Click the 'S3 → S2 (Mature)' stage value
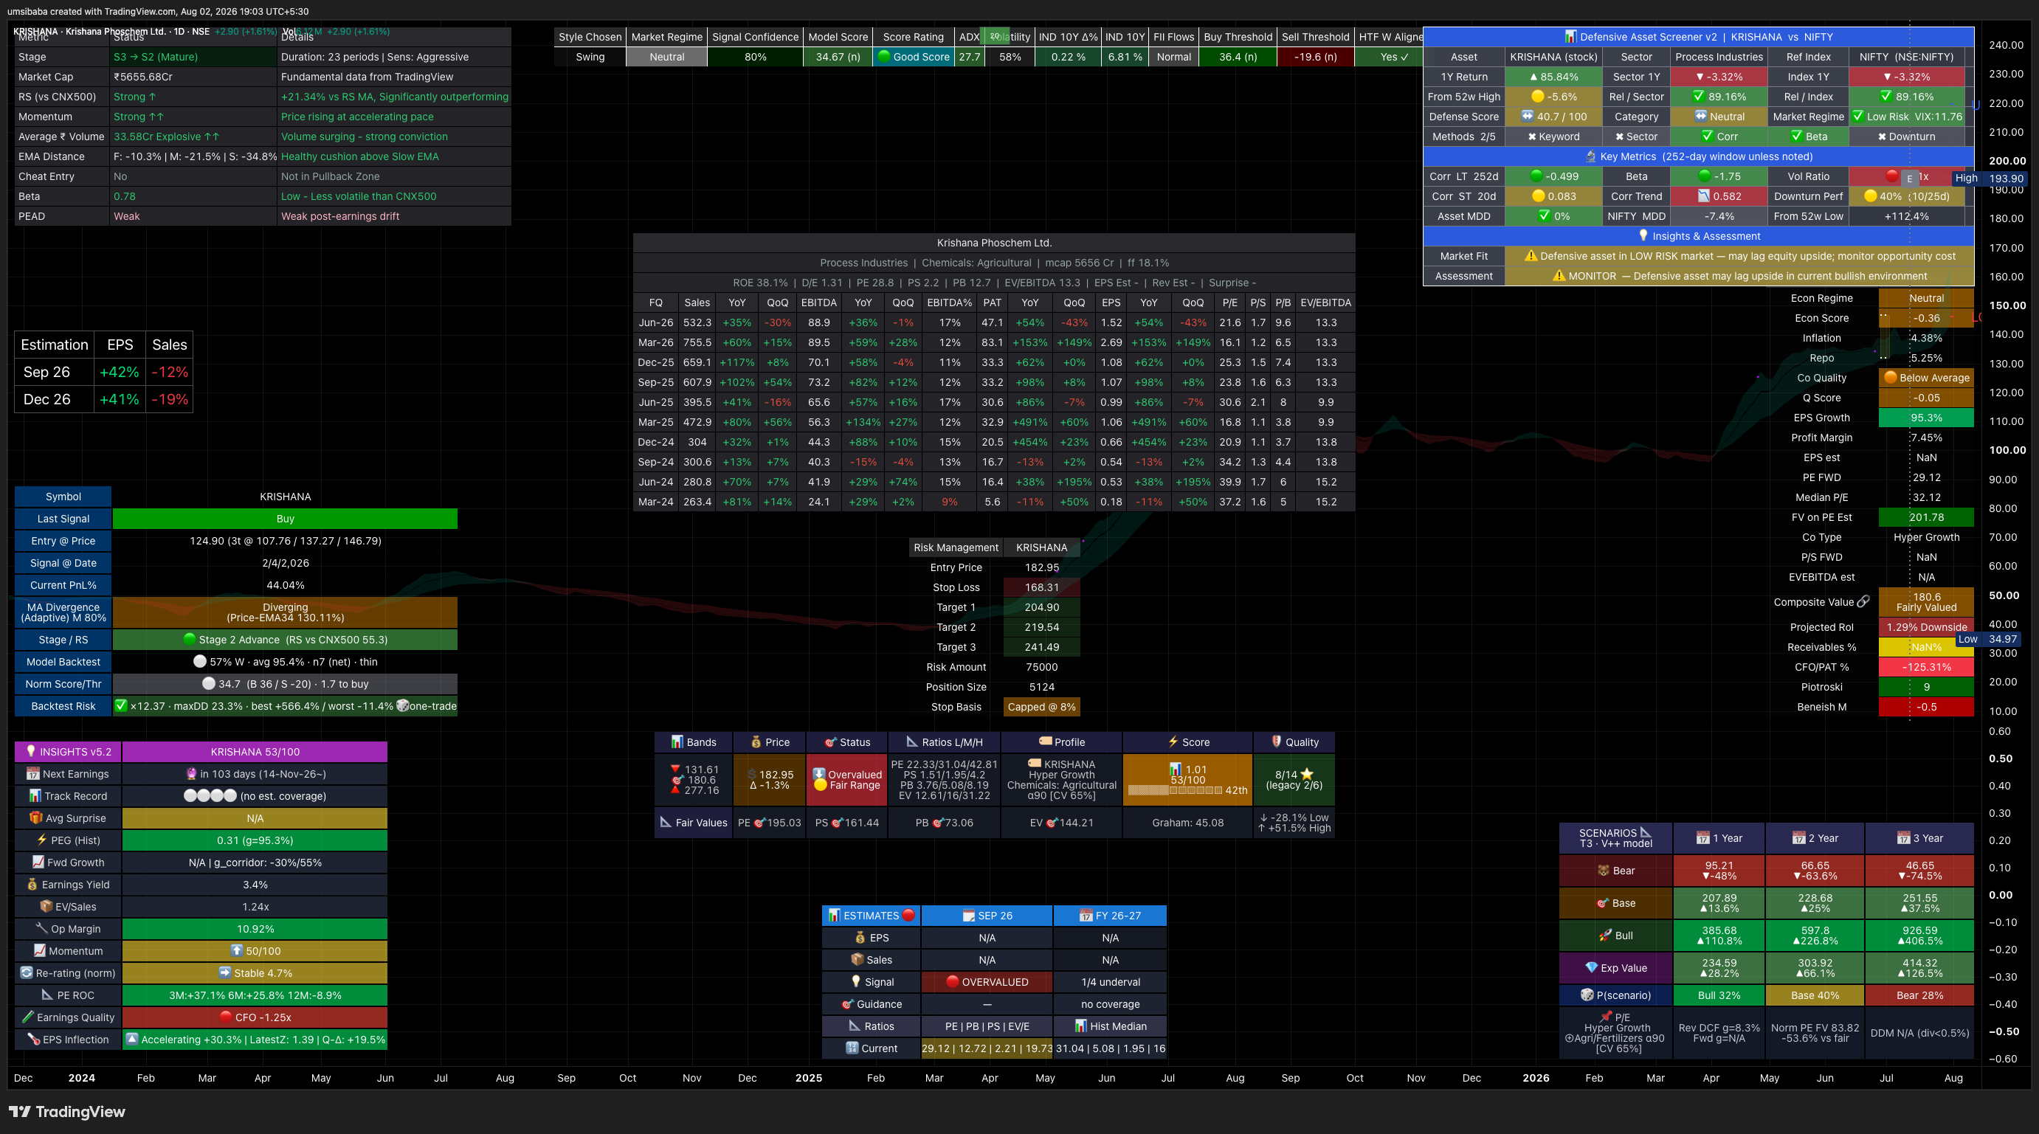The height and width of the screenshot is (1134, 2039). click(x=156, y=57)
